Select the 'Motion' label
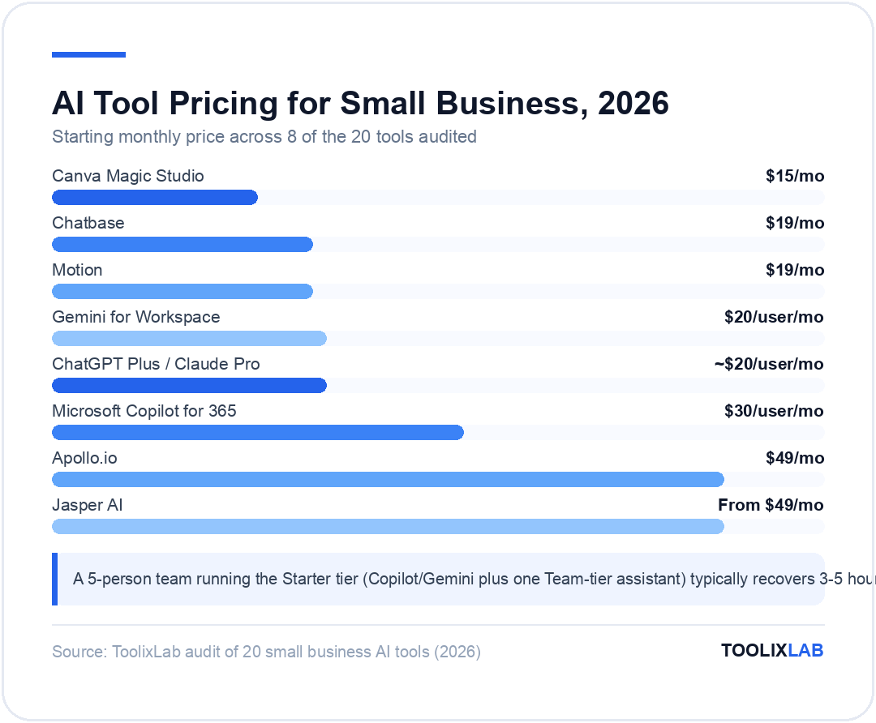Screen dimensions: 876x723 (x=77, y=270)
